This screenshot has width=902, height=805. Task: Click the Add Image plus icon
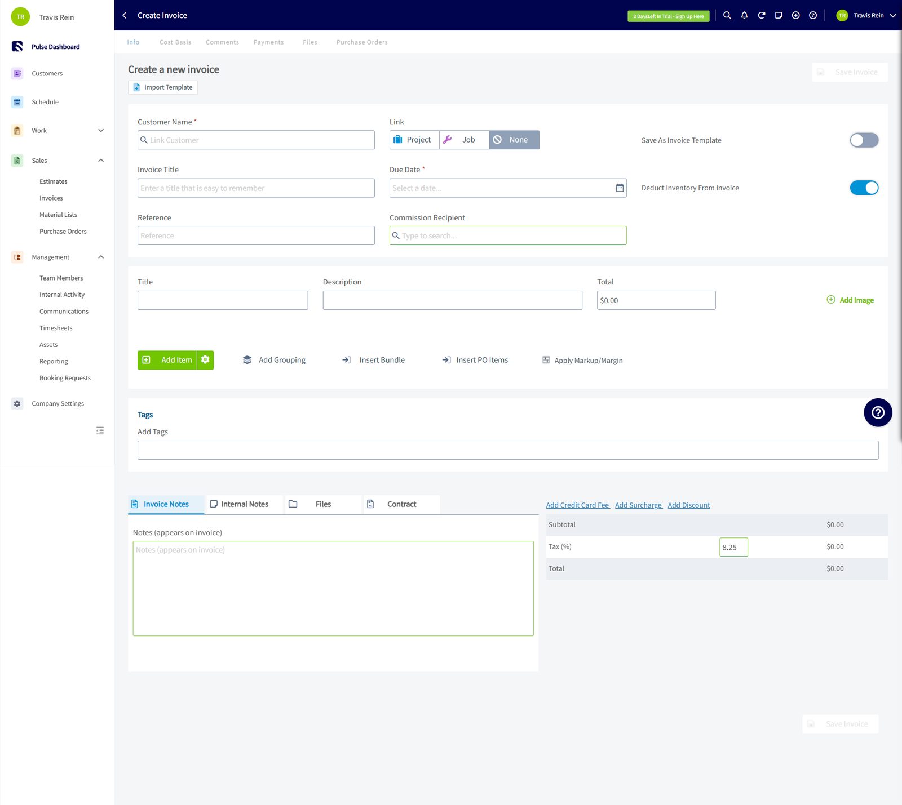831,300
